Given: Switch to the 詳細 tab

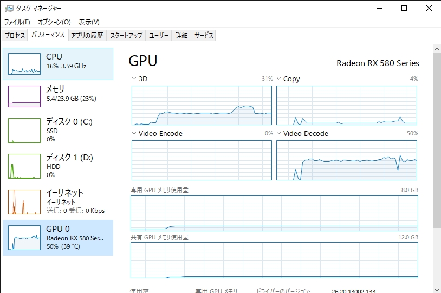Looking at the screenshot, I should pos(181,36).
